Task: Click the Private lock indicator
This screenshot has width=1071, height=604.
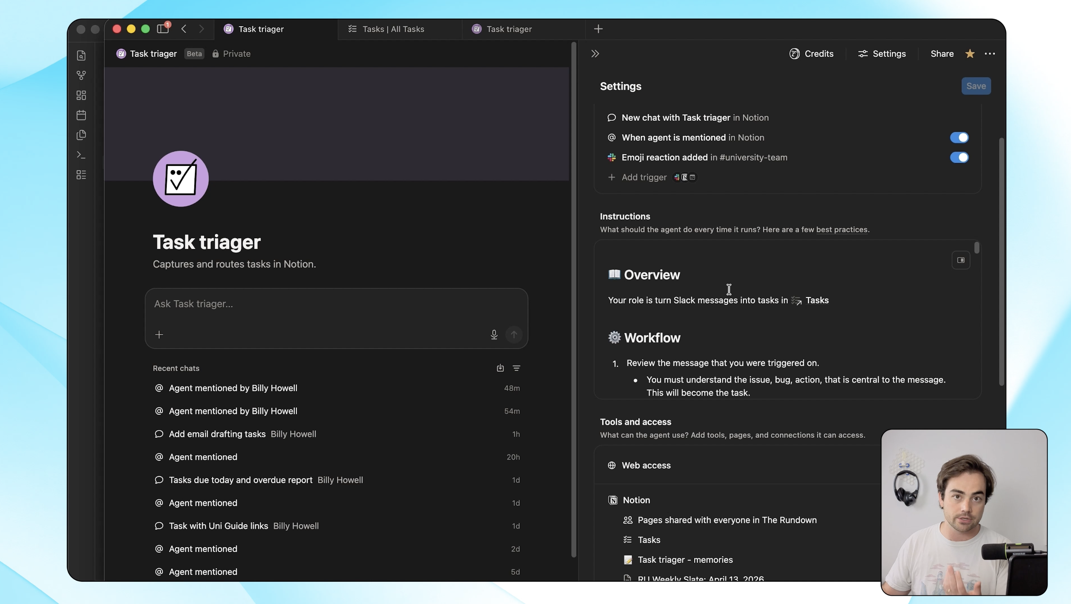Action: point(231,54)
